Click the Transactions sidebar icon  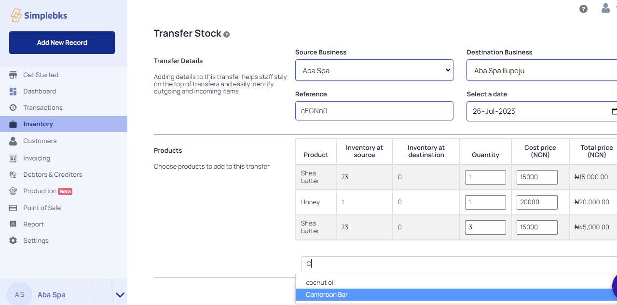pyautogui.click(x=13, y=107)
